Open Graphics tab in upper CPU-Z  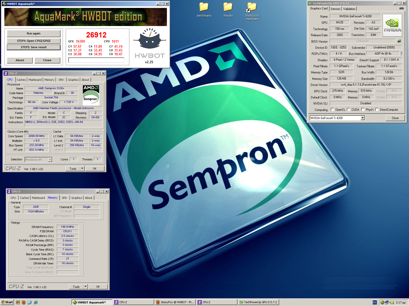coord(73,80)
